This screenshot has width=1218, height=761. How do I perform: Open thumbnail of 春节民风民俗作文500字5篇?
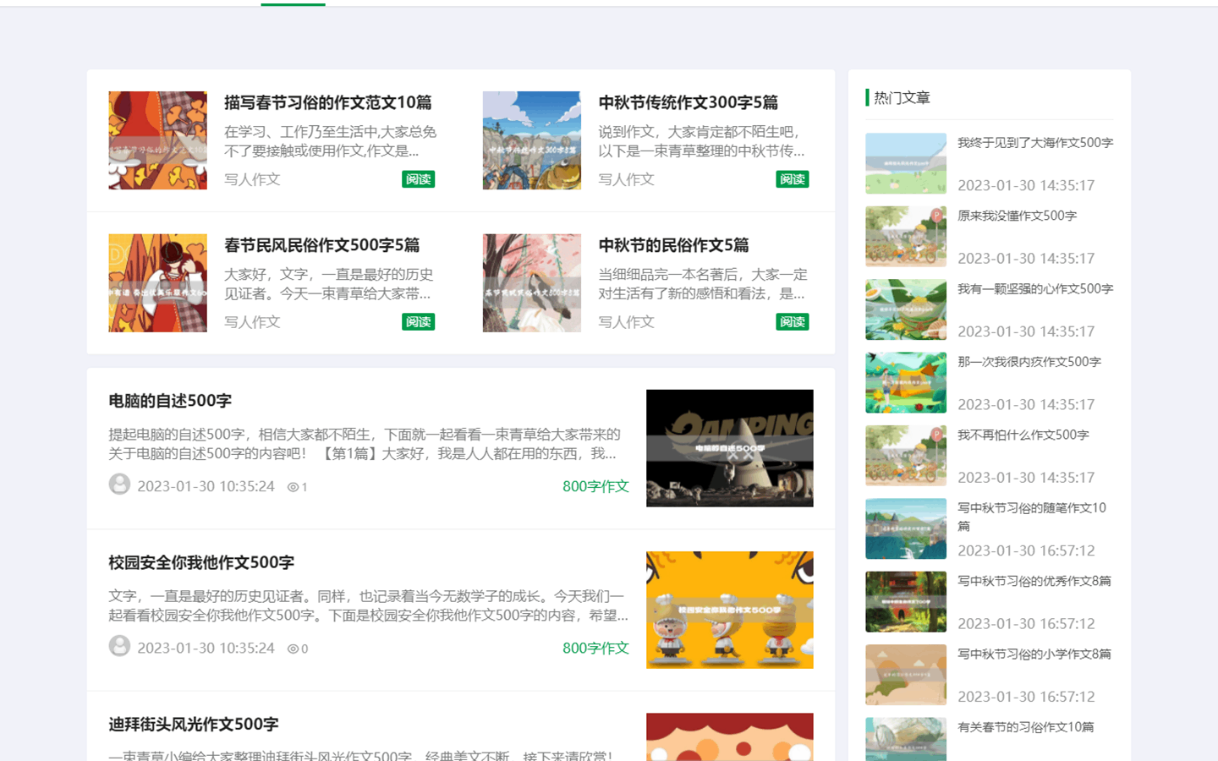(158, 283)
